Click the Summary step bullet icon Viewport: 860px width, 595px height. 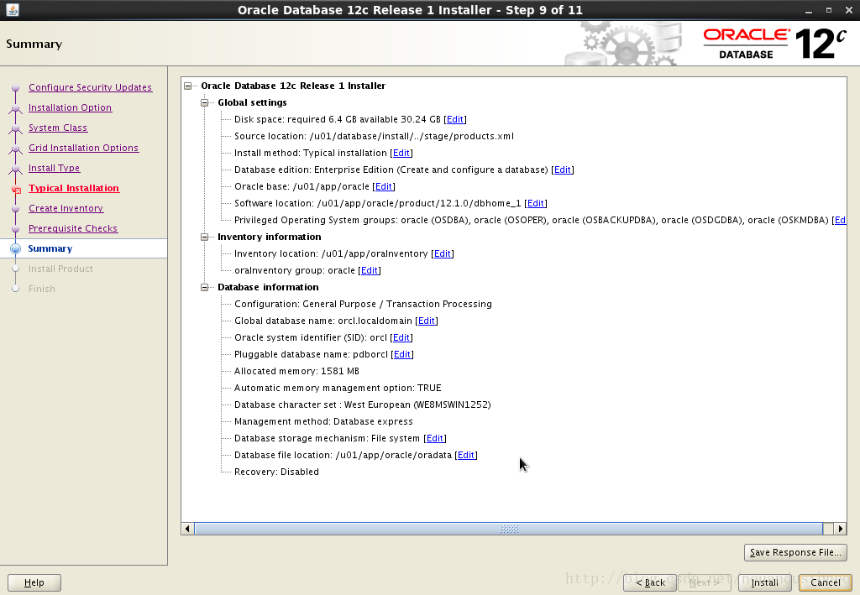15,248
